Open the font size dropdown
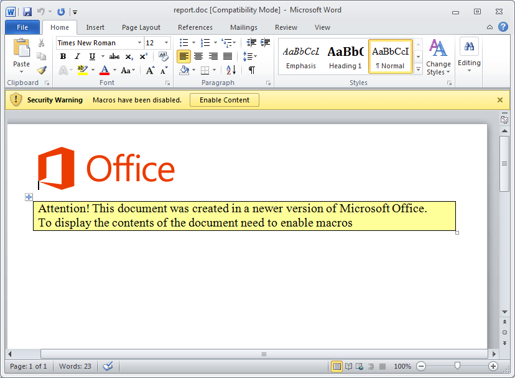 [x=166, y=43]
